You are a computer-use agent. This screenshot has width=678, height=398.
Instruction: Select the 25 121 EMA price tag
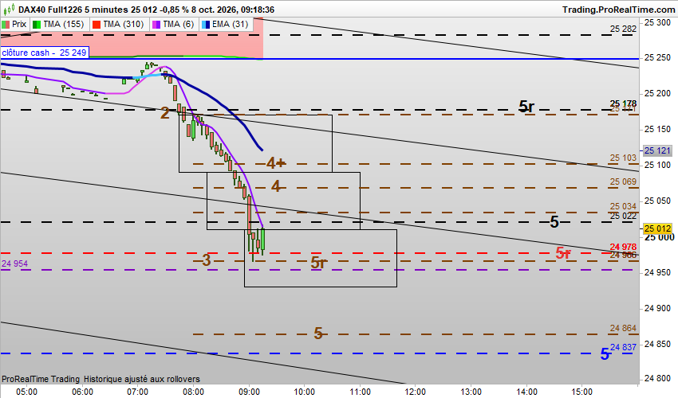click(657, 150)
